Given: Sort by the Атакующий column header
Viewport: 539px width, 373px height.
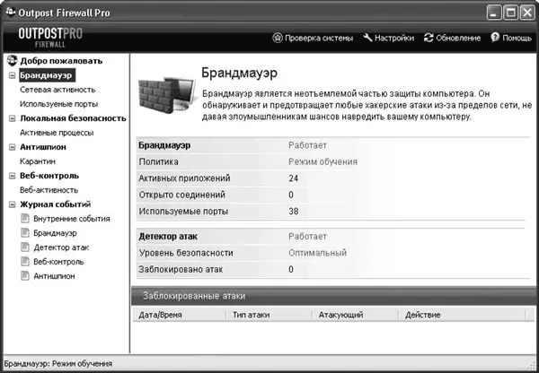Looking at the screenshot, I should (355, 315).
